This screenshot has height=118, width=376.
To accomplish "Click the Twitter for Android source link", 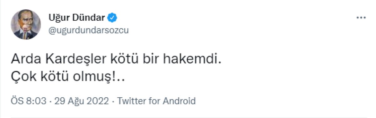I will point(157,101).
